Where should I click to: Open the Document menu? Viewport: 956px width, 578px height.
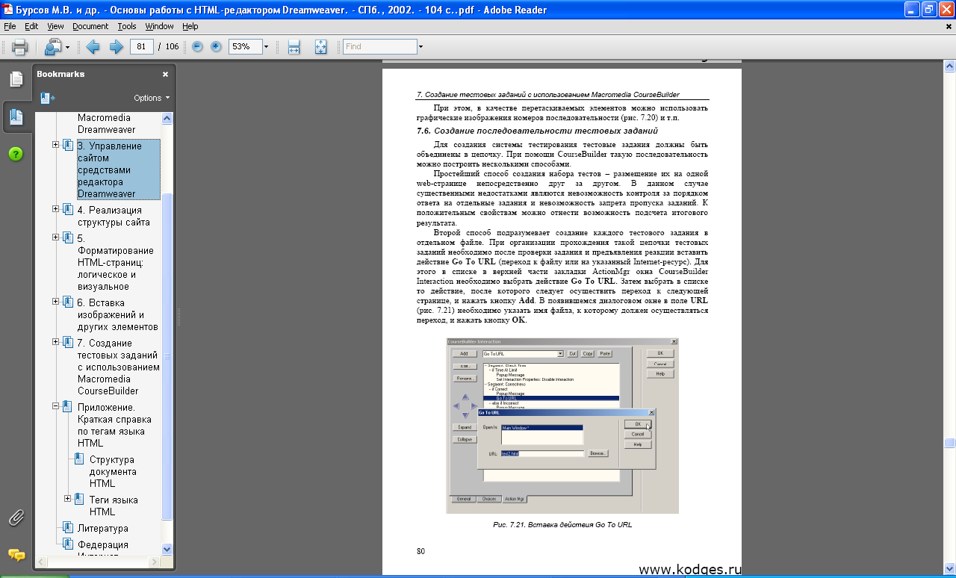point(90,26)
